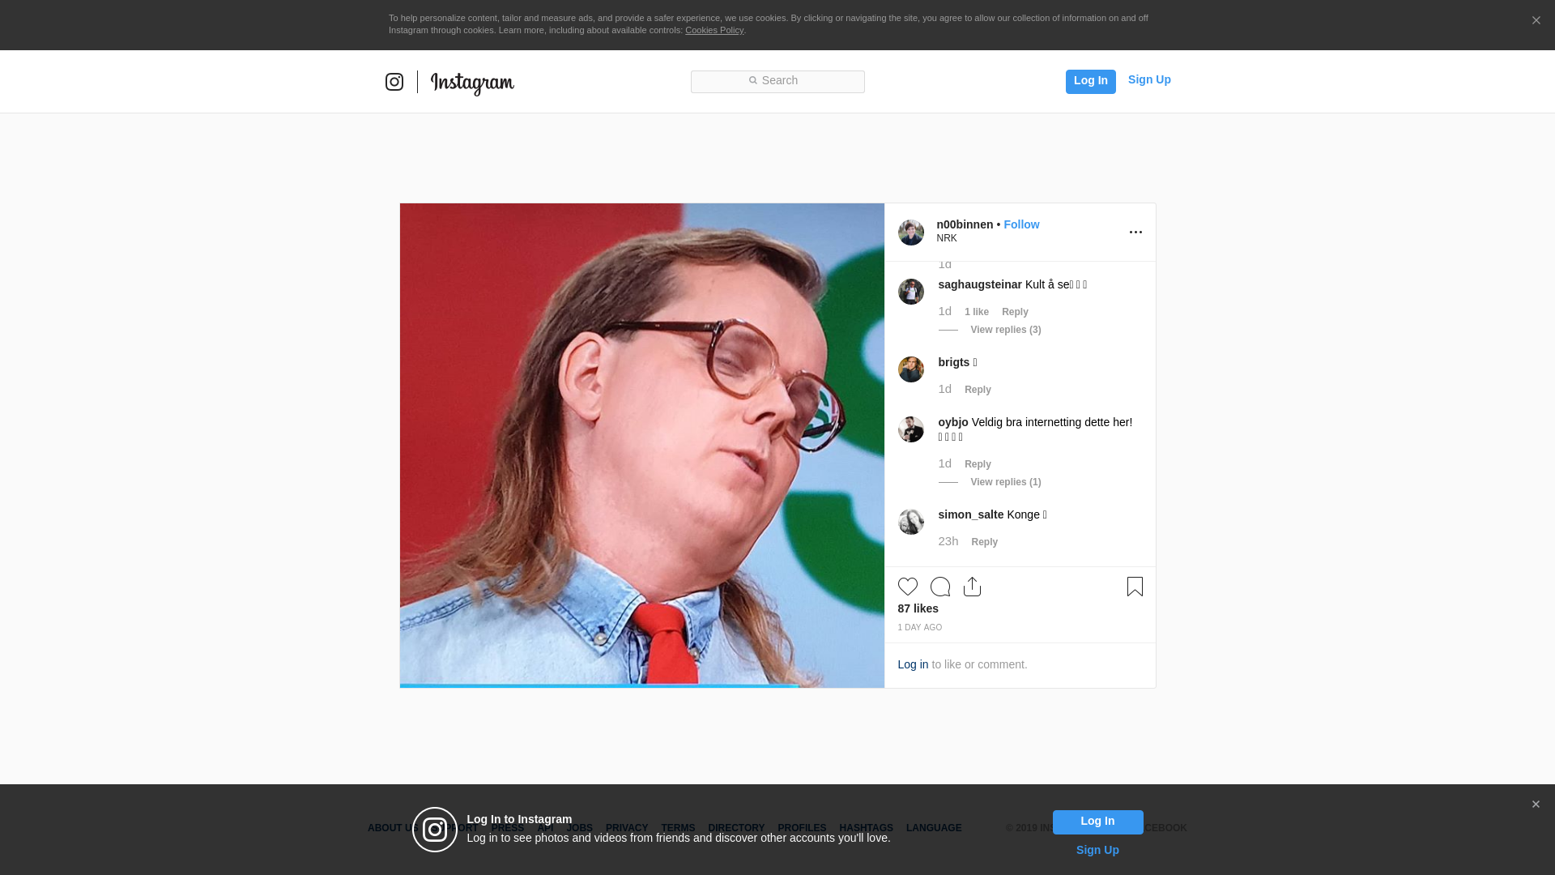Screen dimensions: 1555x875
Task: Click the post video image
Action: [x=641, y=445]
